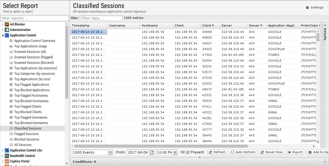
Task: Click the Settings gear icon
Action: 307,8
